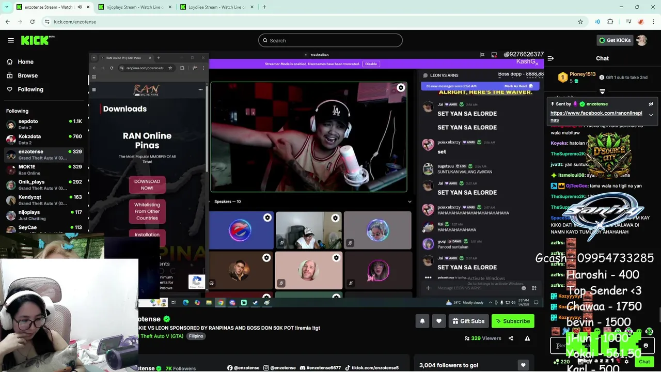Open Chrome extensions puzzle icon
The image size is (661, 372).
point(610,22)
